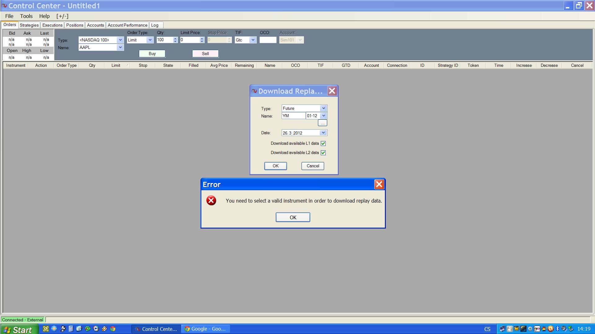Open the 01-12 contract expiry dropdown
Screen dimensions: 595x334
(x=324, y=116)
